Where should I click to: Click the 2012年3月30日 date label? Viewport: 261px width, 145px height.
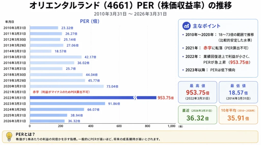(x=15, y=39)
